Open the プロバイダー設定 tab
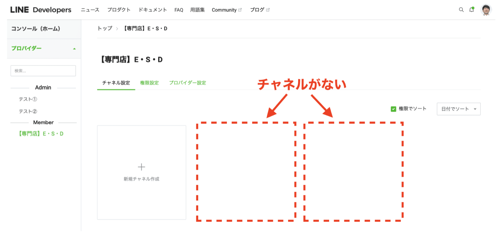 (x=188, y=83)
